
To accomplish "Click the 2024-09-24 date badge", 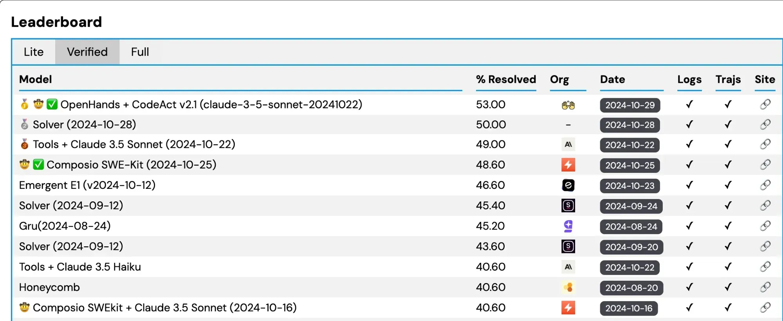I will pyautogui.click(x=631, y=206).
